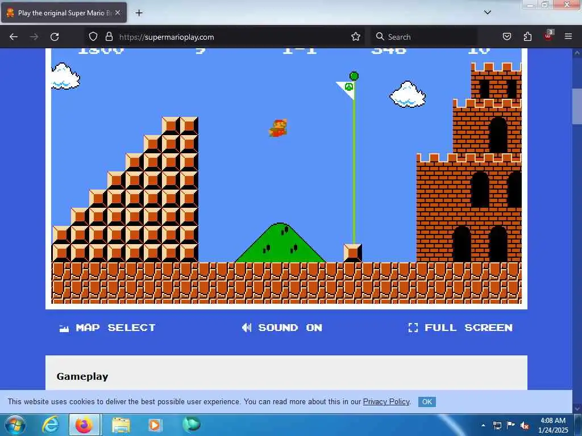Click the green hill in game
This screenshot has height=436, width=582.
tap(280, 243)
